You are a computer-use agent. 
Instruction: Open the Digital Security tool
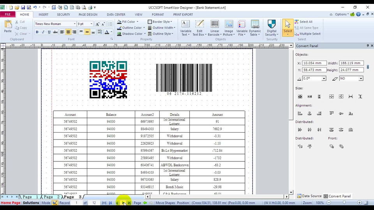pos(272,28)
